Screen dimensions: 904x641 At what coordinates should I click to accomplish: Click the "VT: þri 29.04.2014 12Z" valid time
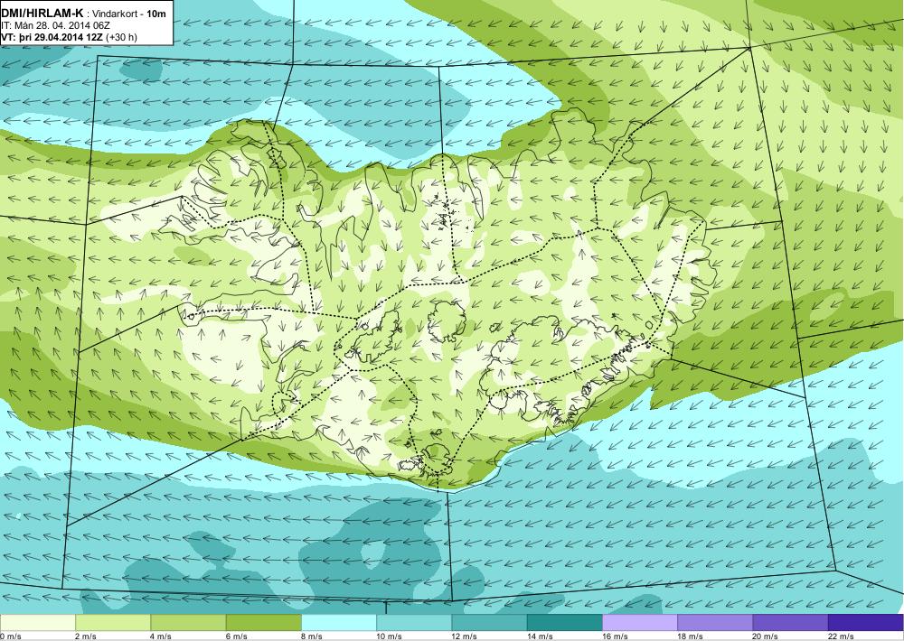(x=52, y=37)
